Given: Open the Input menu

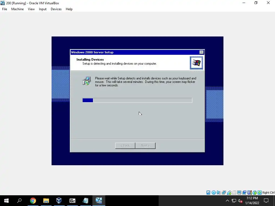Looking at the screenshot, I should pos(43,9).
